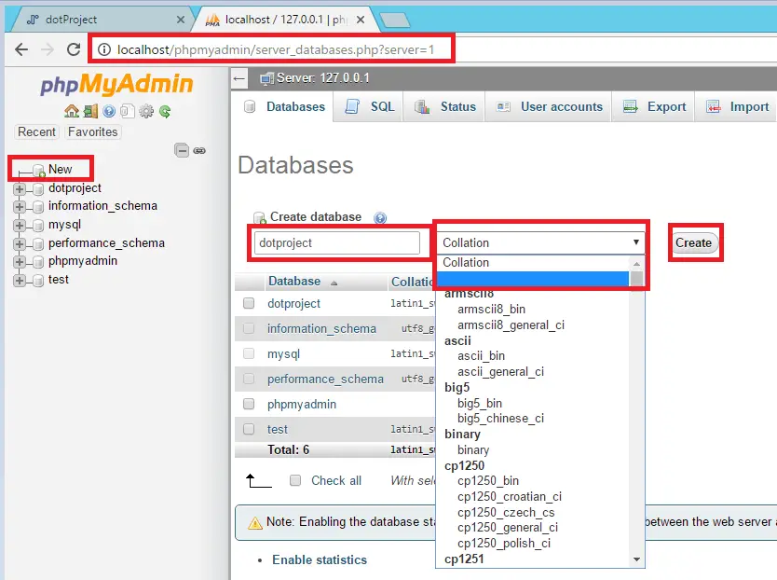Image resolution: width=777 pixels, height=580 pixels.
Task: Check the phpmyadmin database row checkbox
Action: pyautogui.click(x=249, y=404)
